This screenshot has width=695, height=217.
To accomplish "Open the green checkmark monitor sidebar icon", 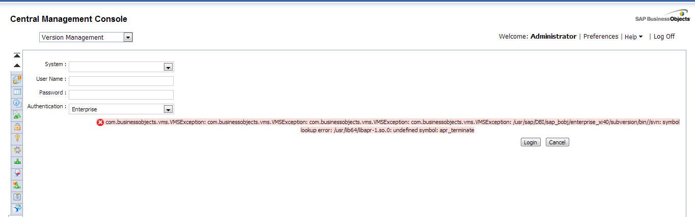I will tap(17, 115).
